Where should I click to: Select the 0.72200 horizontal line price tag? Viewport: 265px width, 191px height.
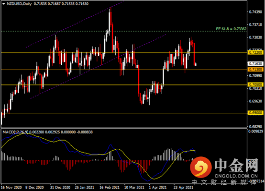[x=255, y=52]
